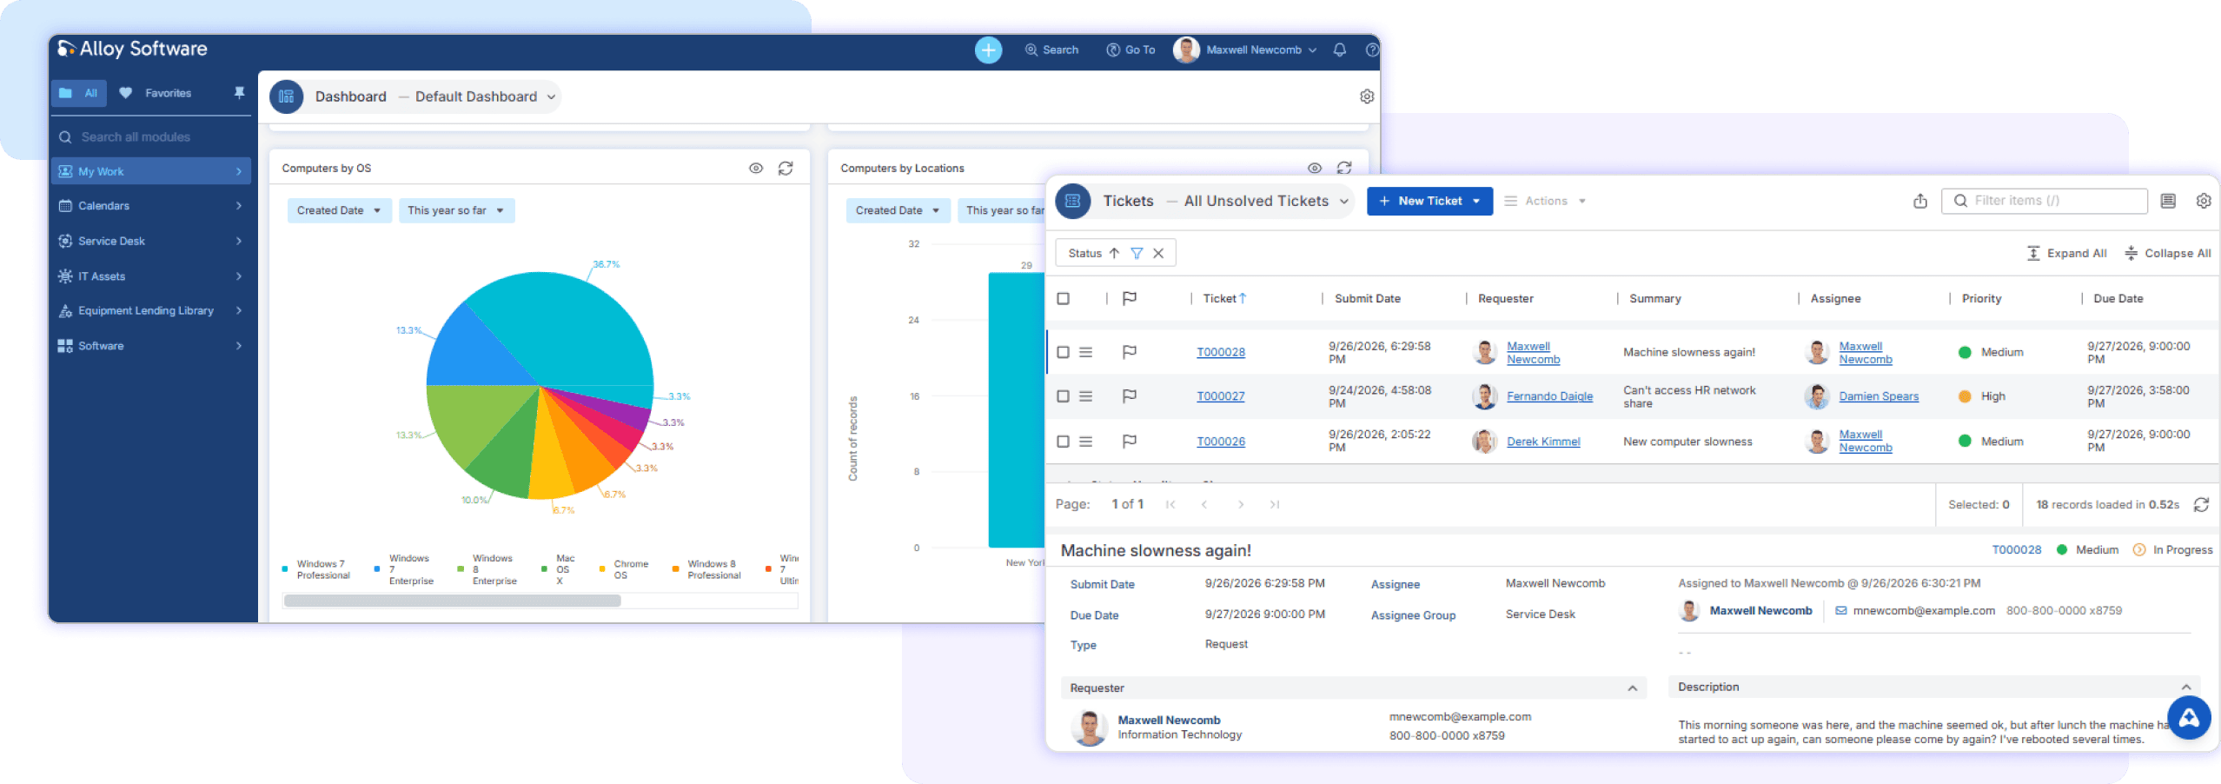
Task: Click the Tickets share/export icon
Action: click(1920, 201)
